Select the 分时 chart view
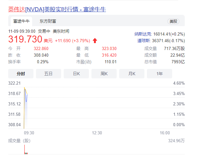 (21, 74)
